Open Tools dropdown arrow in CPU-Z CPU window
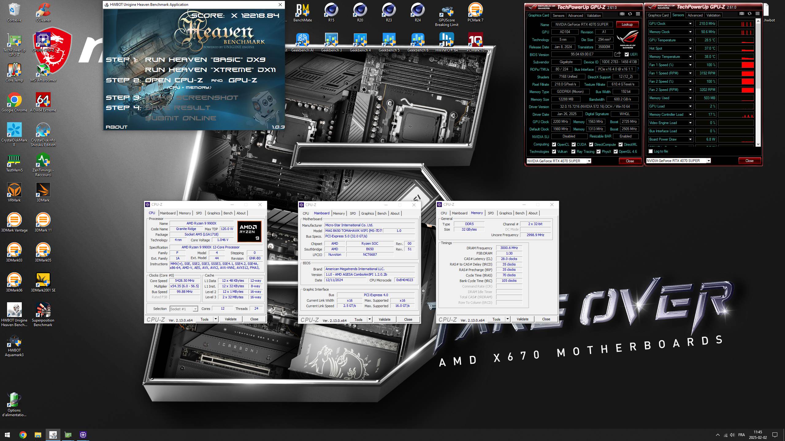The height and width of the screenshot is (441, 785). 216,319
